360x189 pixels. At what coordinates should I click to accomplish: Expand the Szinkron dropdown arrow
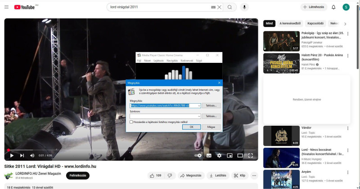coord(199,116)
